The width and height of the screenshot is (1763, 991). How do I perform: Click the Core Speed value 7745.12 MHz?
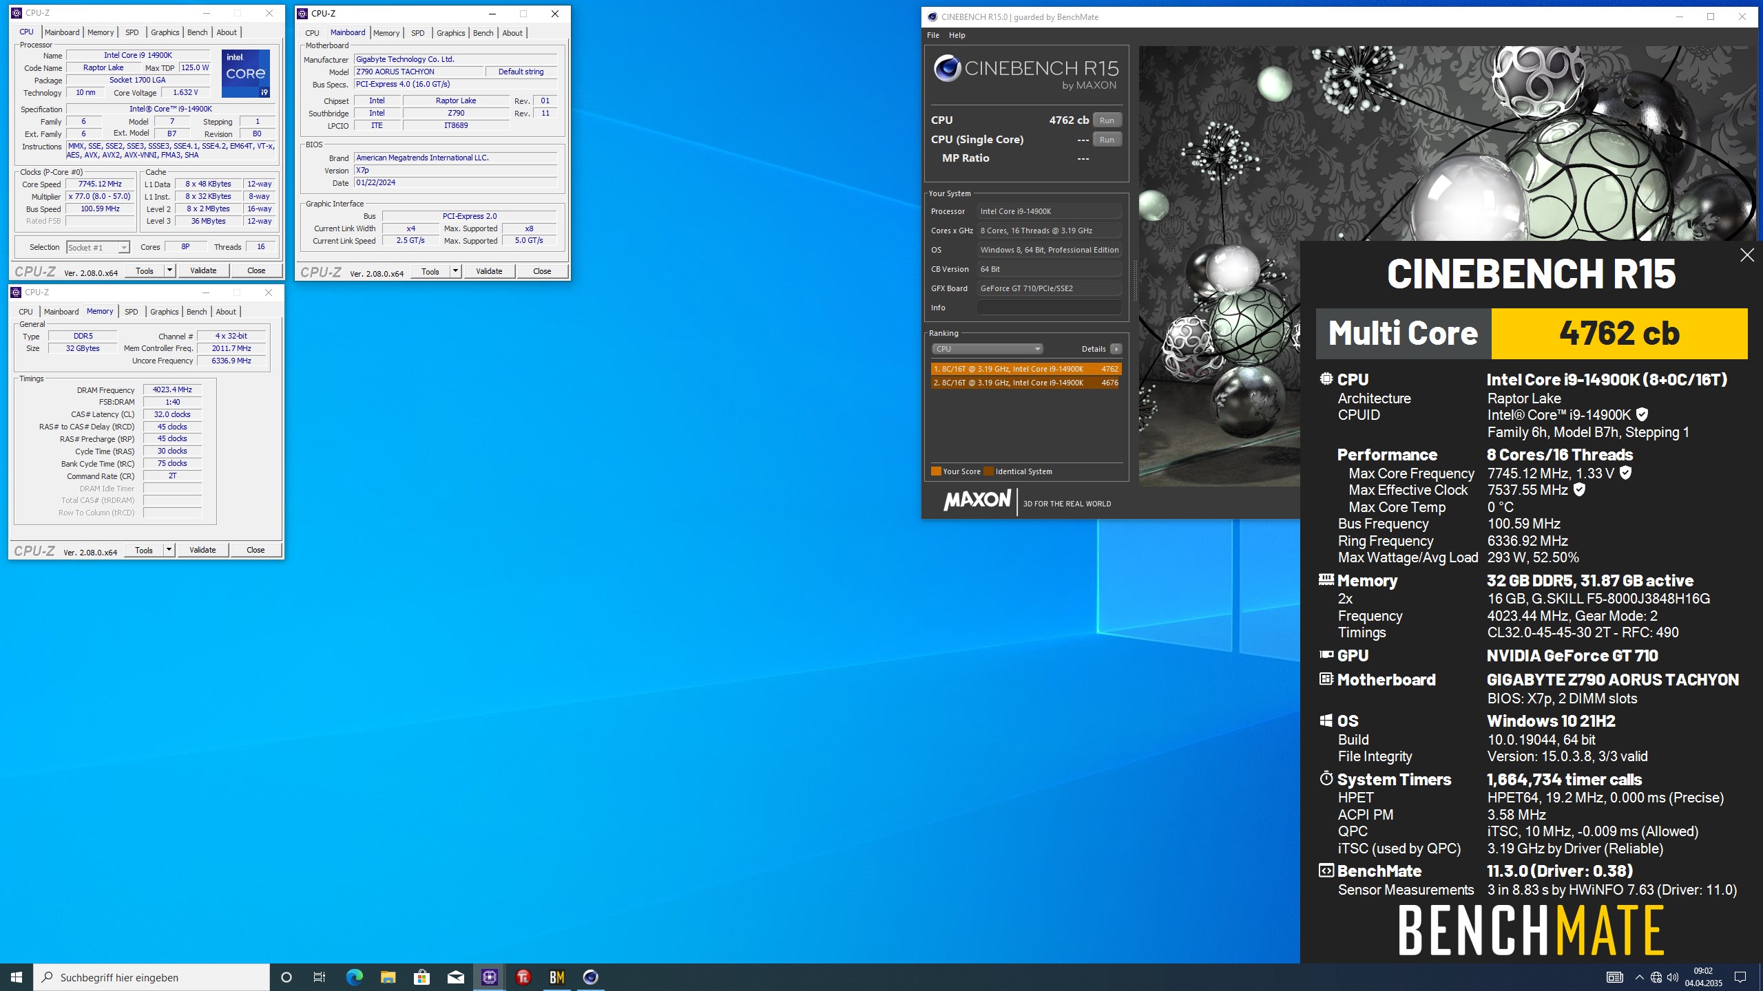101,184
